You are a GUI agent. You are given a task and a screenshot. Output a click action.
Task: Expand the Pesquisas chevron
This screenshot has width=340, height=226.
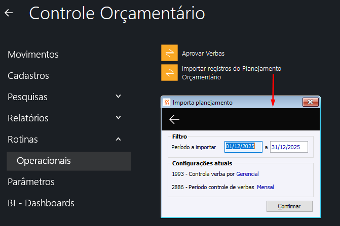point(118,96)
